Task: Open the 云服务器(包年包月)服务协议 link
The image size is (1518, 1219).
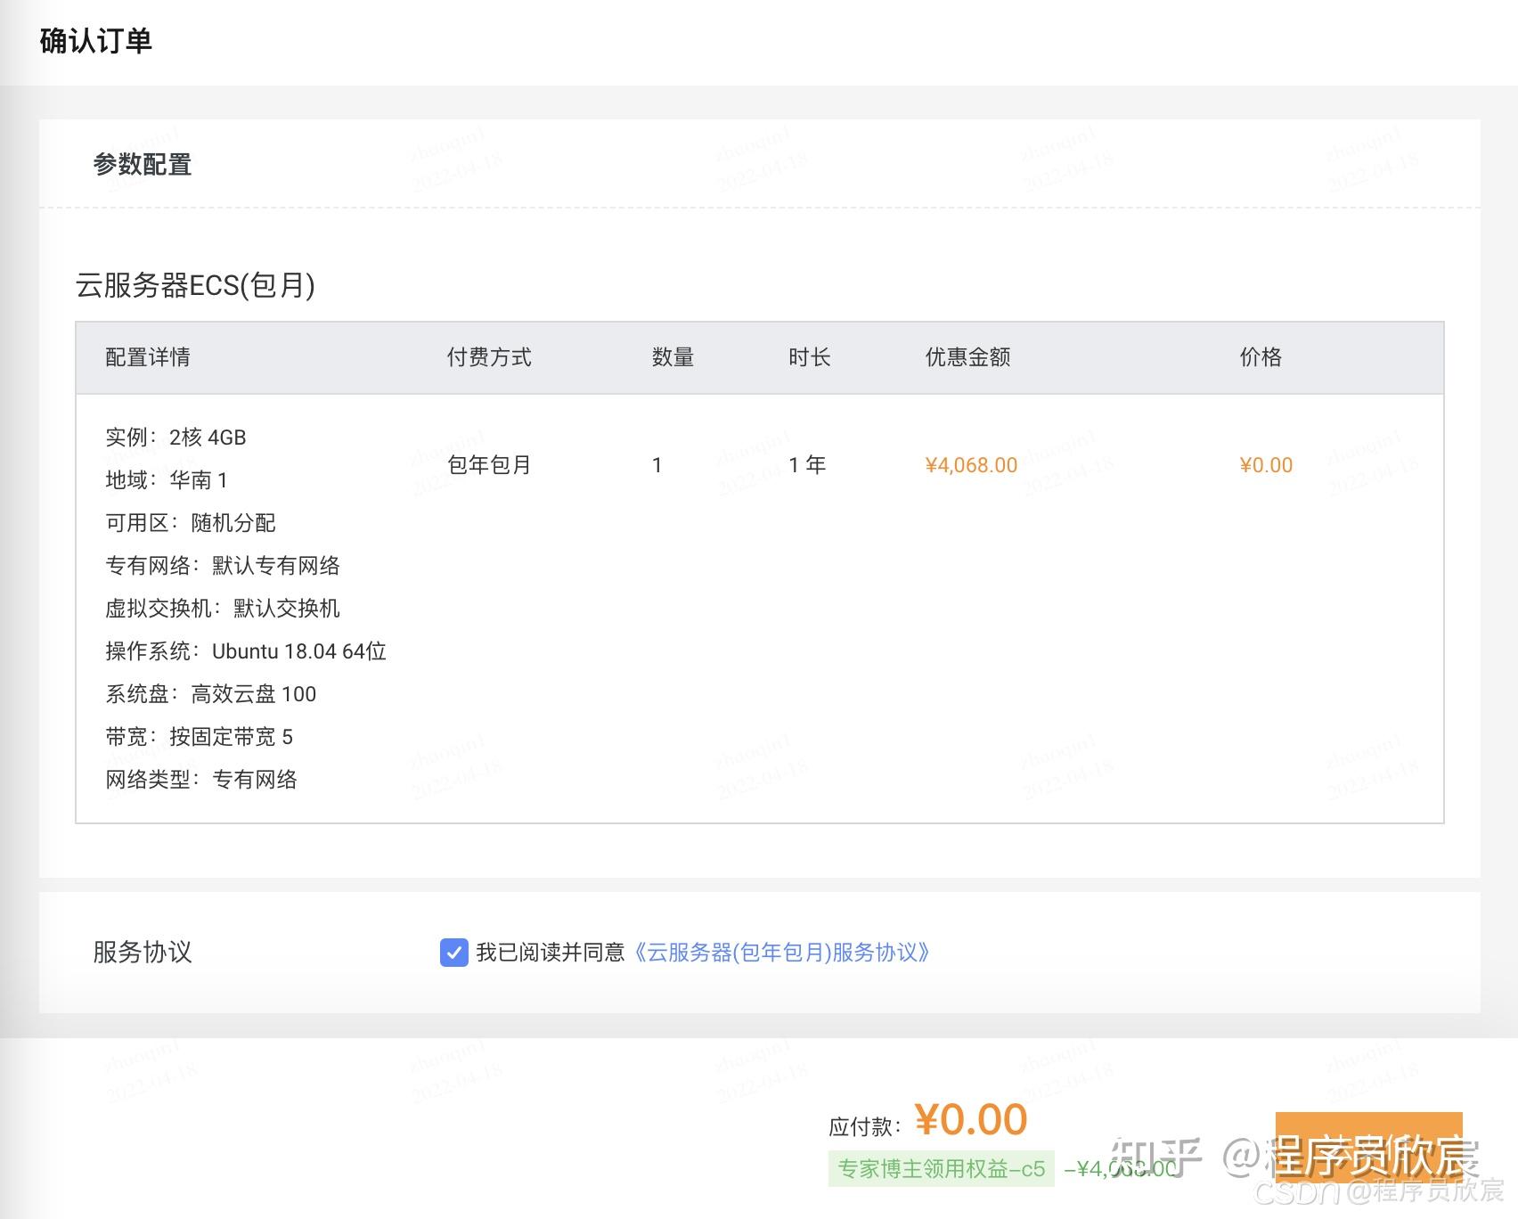Action: pos(782,953)
